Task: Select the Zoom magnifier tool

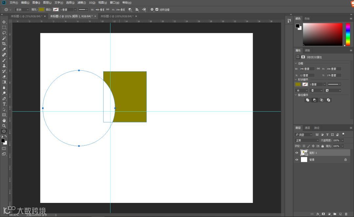Action: [x=4, y=126]
